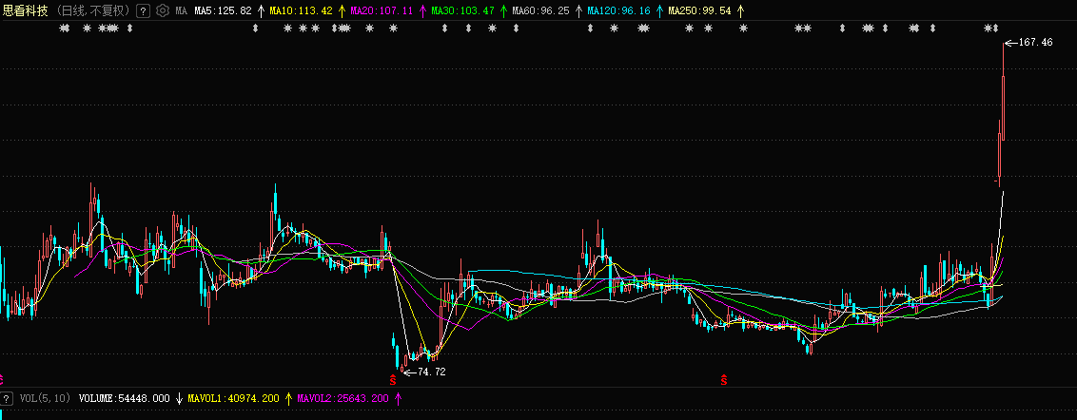Open the 日线 不复权 period selector
1077x420 pixels.
pos(93,11)
